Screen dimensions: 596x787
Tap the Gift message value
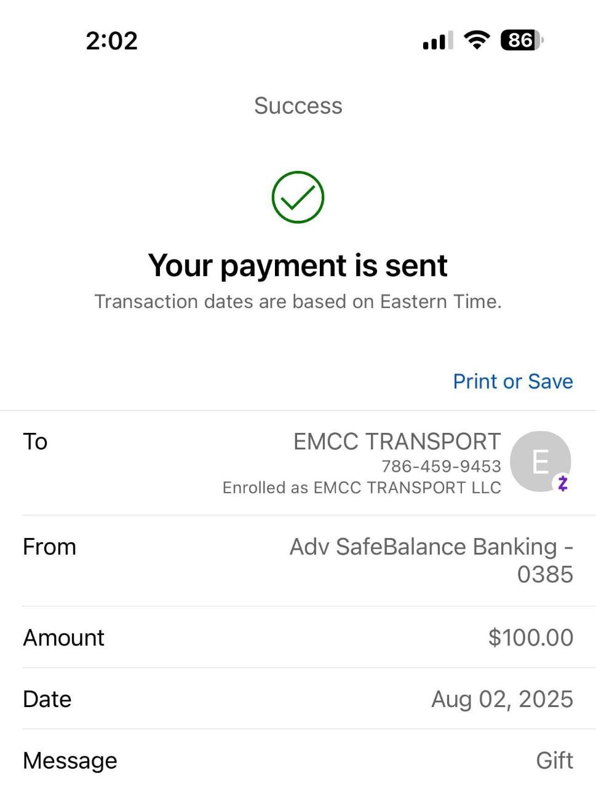click(554, 761)
